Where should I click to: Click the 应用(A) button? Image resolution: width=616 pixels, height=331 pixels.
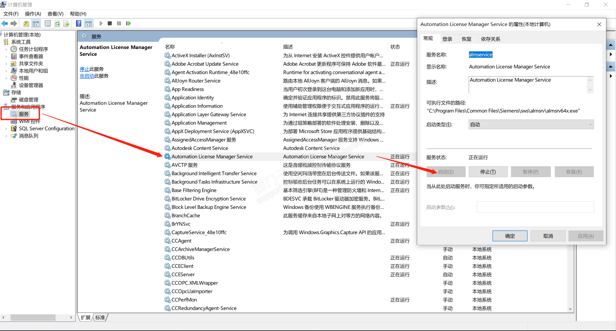click(586, 236)
